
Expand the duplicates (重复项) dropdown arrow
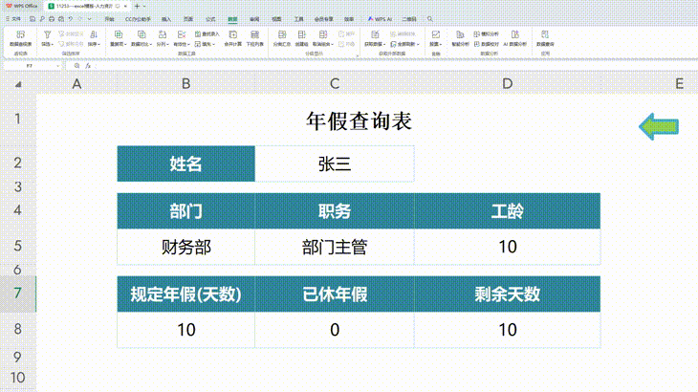click(x=125, y=45)
